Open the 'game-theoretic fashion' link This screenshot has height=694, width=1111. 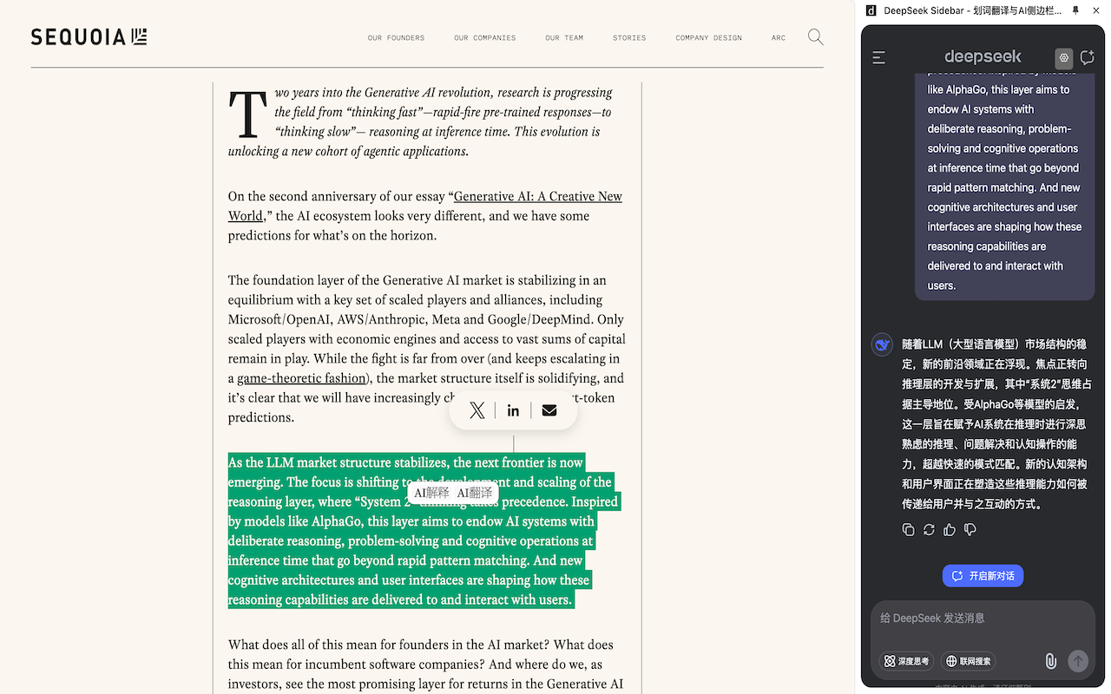pyautogui.click(x=301, y=378)
